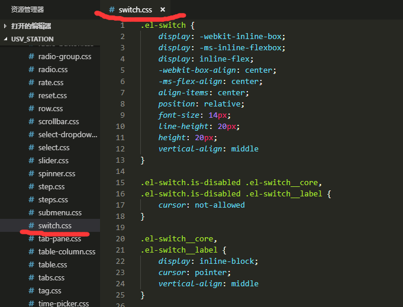Viewport: 403px width, 307px height.
Task: Click the cursor: not-allowed line
Action: pos(201,205)
